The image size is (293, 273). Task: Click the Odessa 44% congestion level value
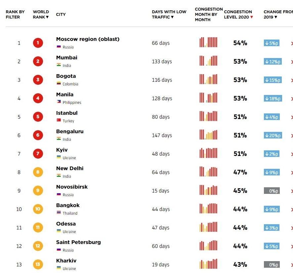240,228
